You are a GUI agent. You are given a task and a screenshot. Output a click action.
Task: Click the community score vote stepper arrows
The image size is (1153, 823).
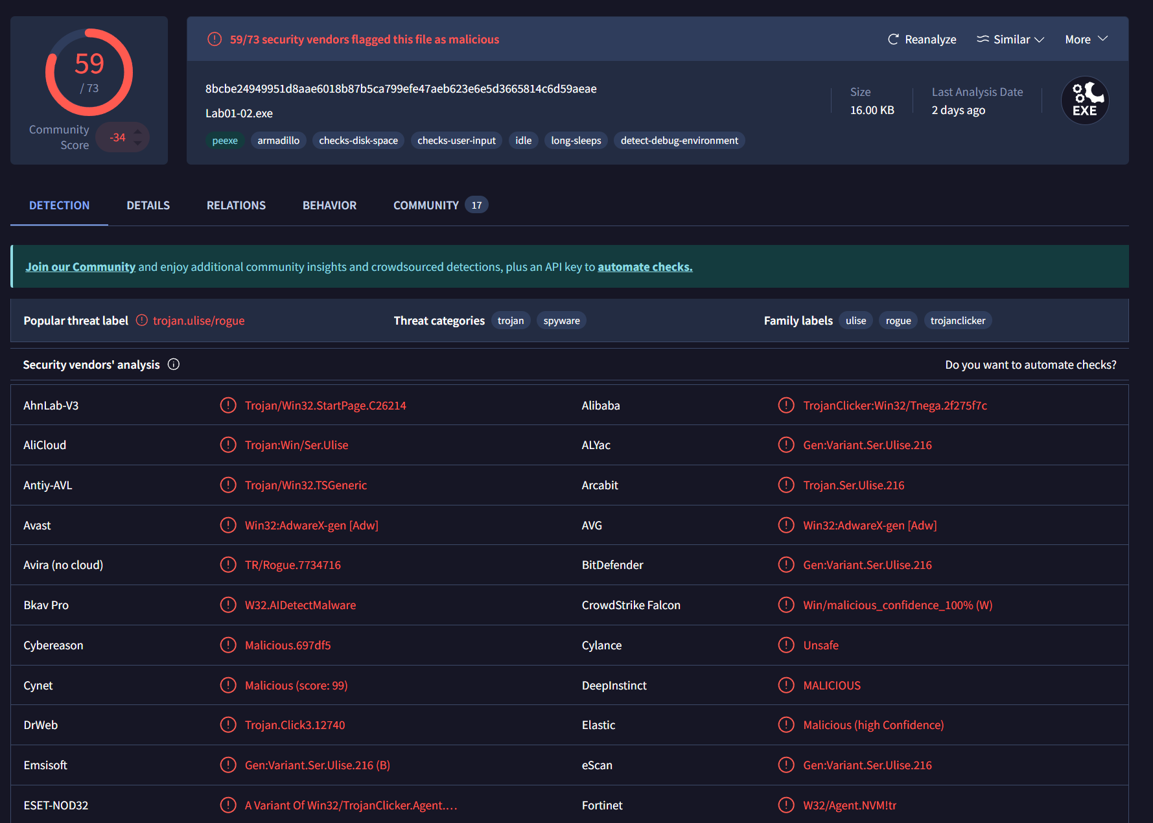click(x=137, y=137)
